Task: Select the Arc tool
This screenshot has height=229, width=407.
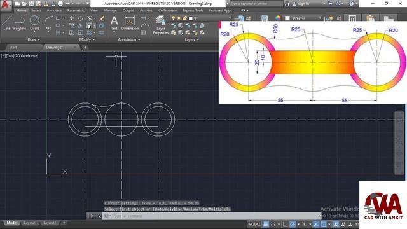Action: point(48,23)
